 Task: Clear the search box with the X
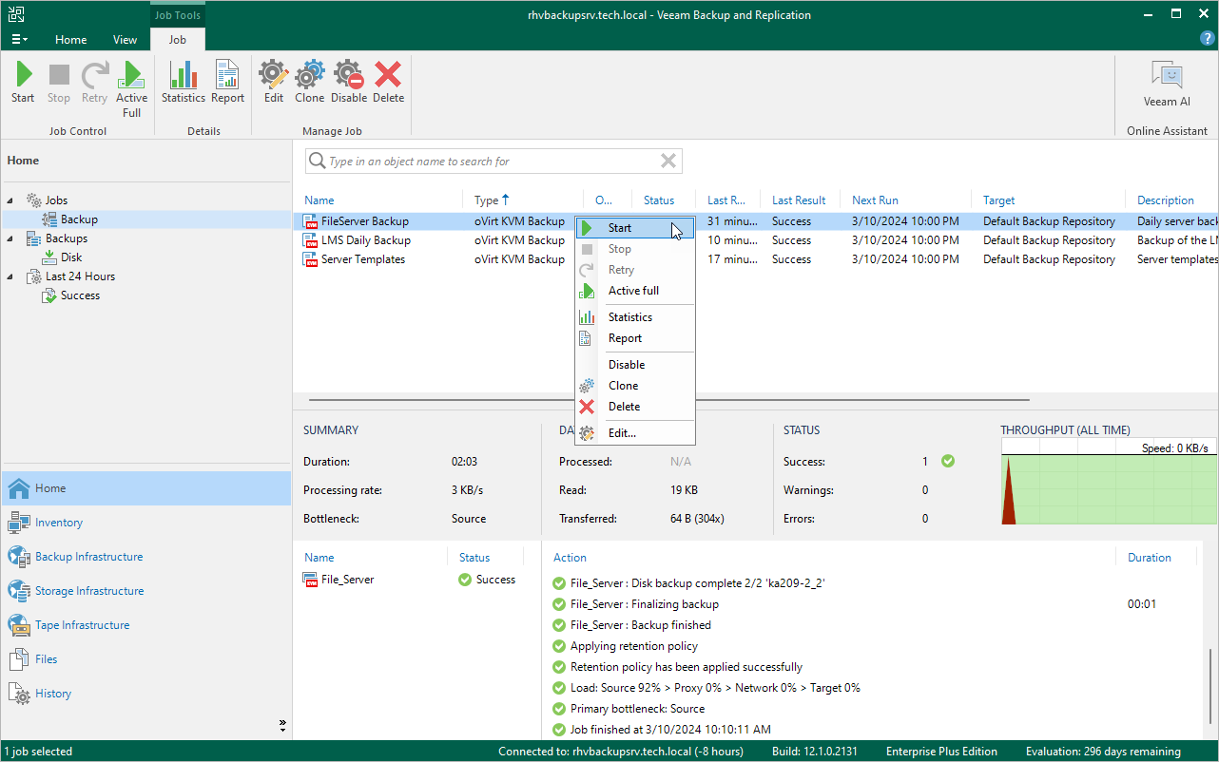(668, 162)
